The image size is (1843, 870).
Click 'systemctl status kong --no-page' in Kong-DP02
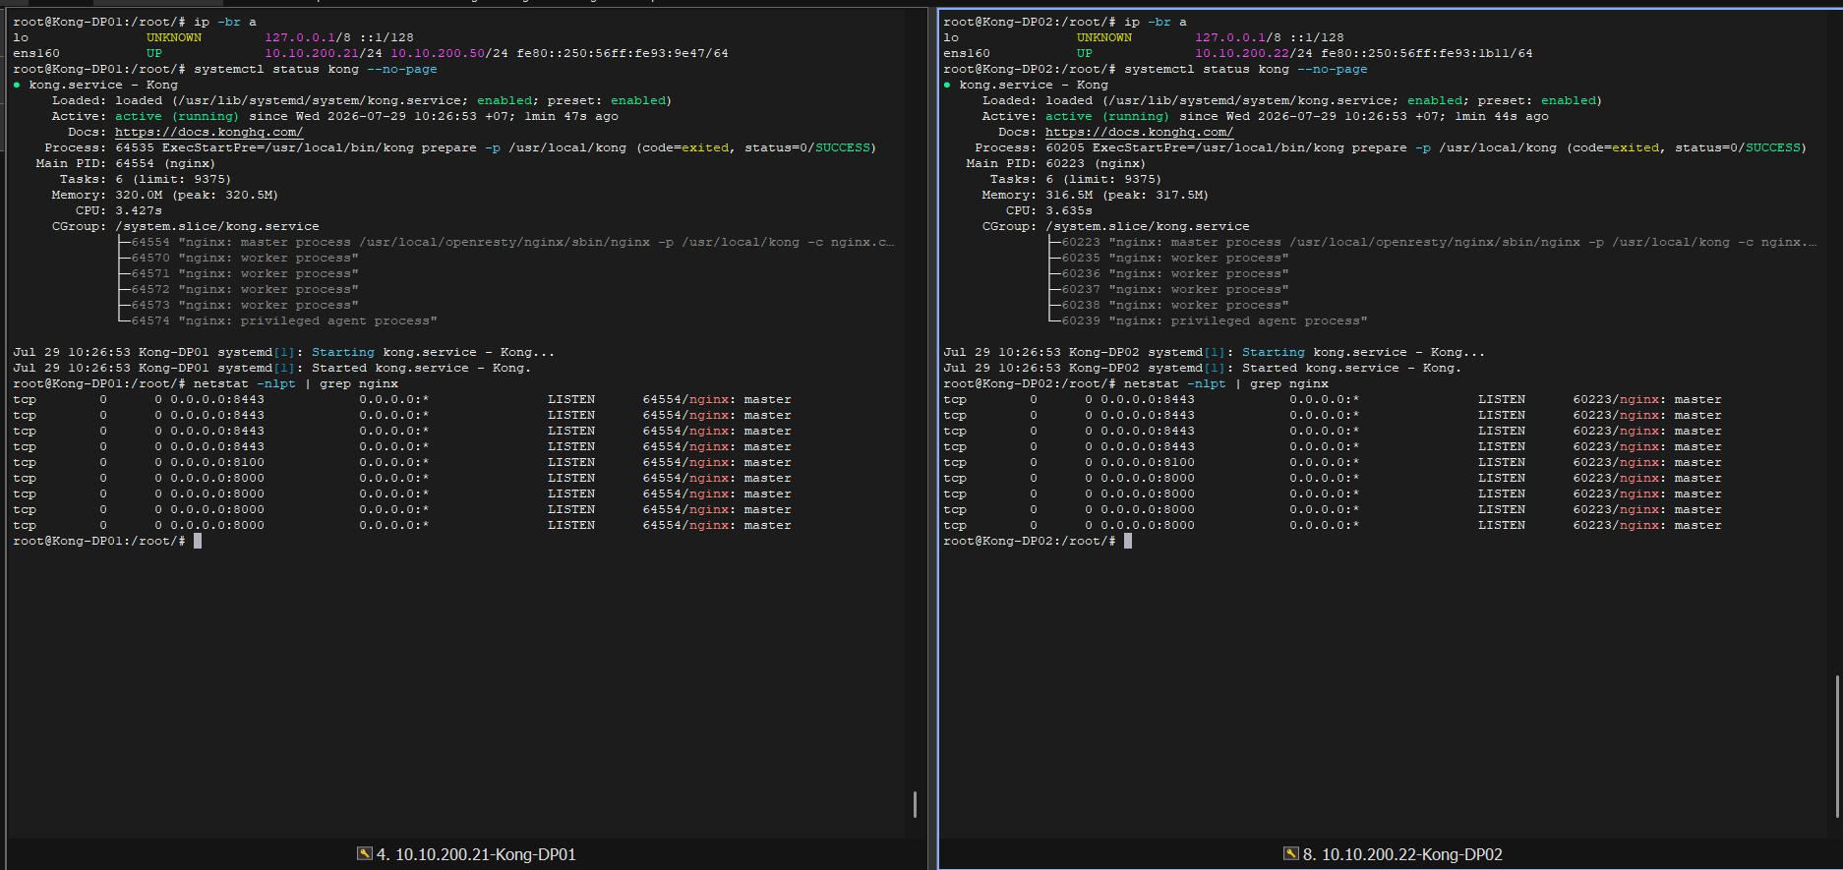(1246, 69)
